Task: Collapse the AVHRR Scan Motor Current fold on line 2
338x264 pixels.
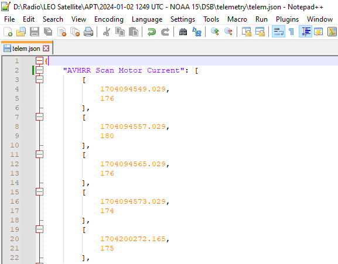Action: (x=39, y=70)
